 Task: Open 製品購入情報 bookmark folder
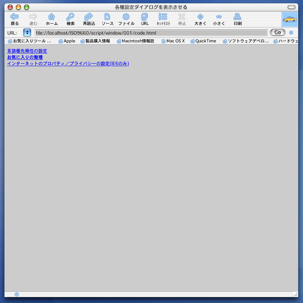[x=95, y=41]
